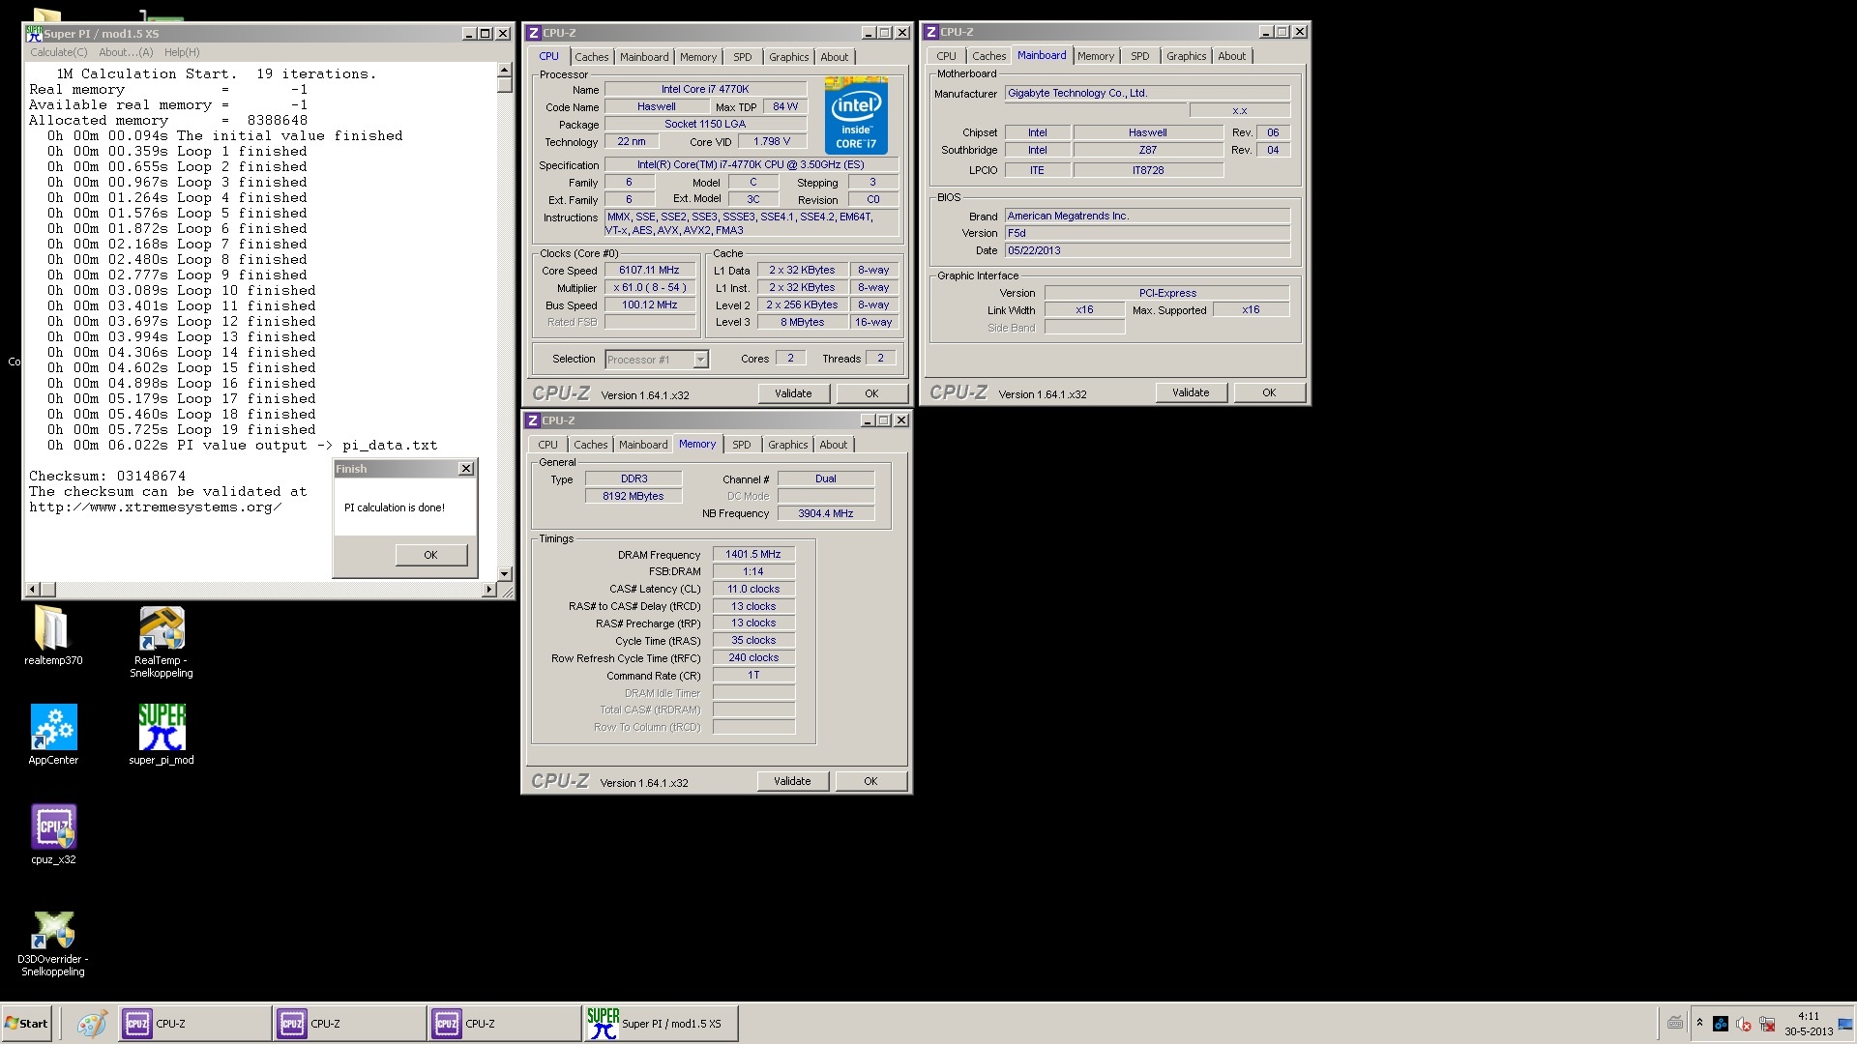Image resolution: width=1857 pixels, height=1044 pixels.
Task: Click the Super PI scrollbar down arrow
Action: 504,574
